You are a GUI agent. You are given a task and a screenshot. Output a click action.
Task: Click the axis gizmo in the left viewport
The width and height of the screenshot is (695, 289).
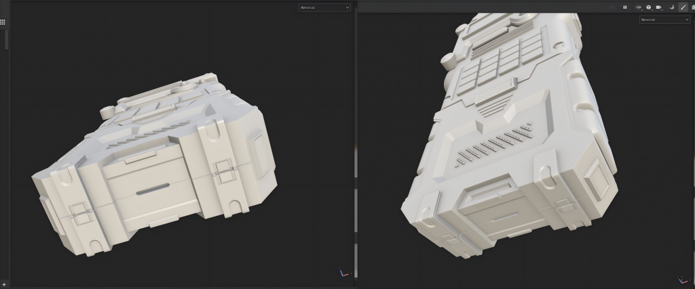[344, 272]
